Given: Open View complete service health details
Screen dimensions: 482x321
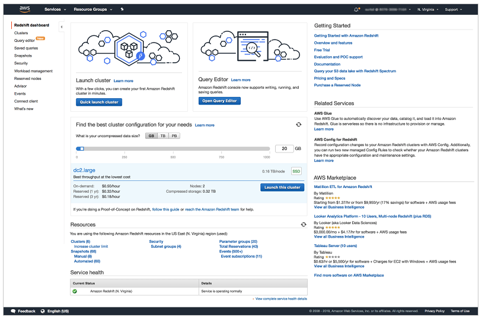Looking at the screenshot, I should tap(281, 299).
